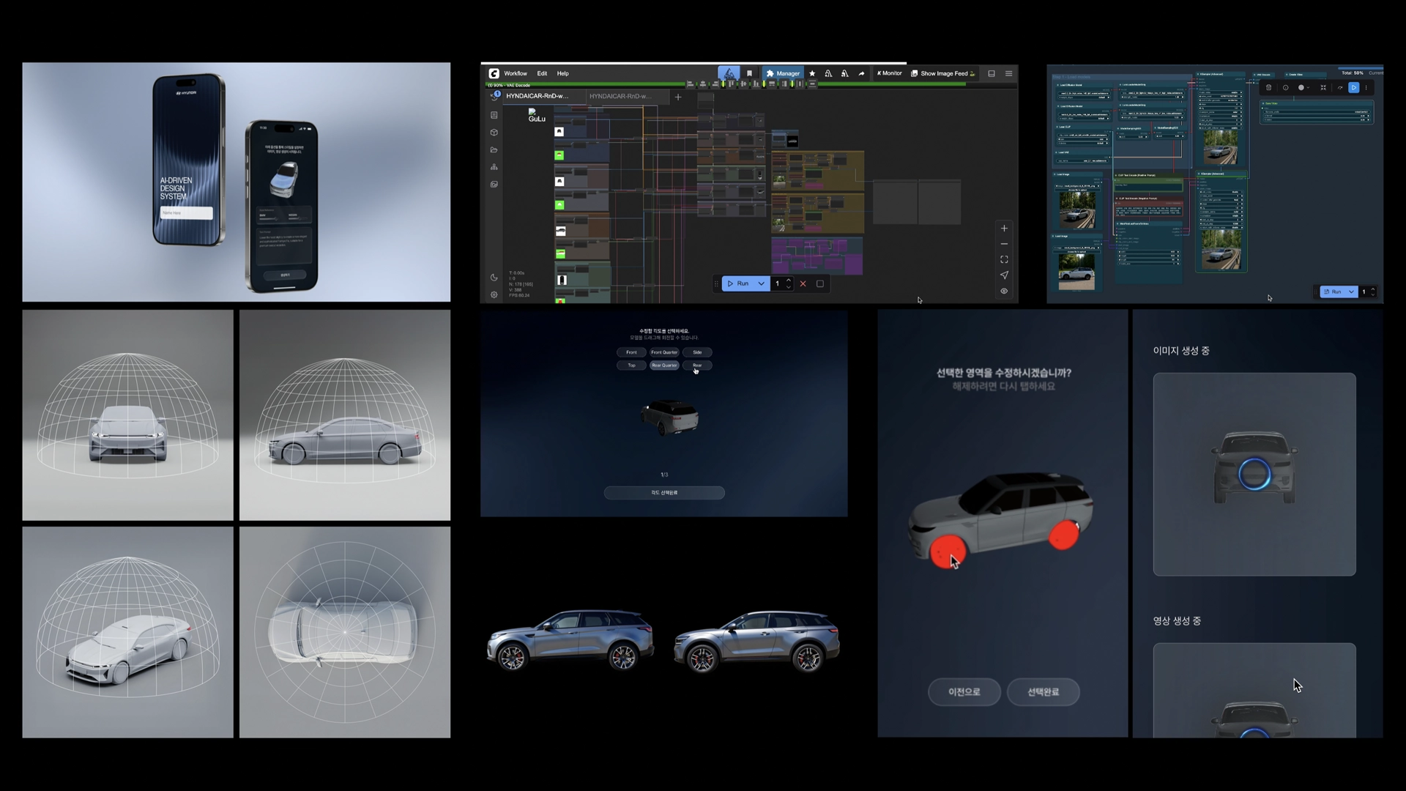1406x791 pixels.
Task: Click the Save Video node title
Action: coord(1271,103)
